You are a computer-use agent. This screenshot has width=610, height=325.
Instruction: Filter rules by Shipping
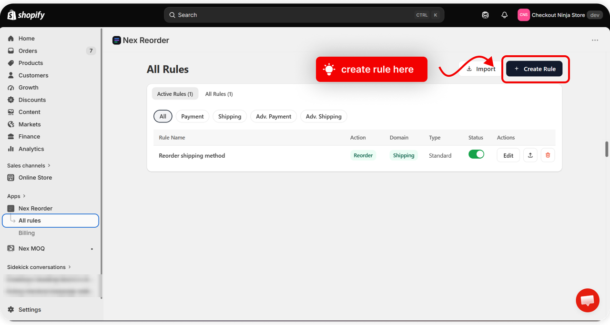[230, 116]
